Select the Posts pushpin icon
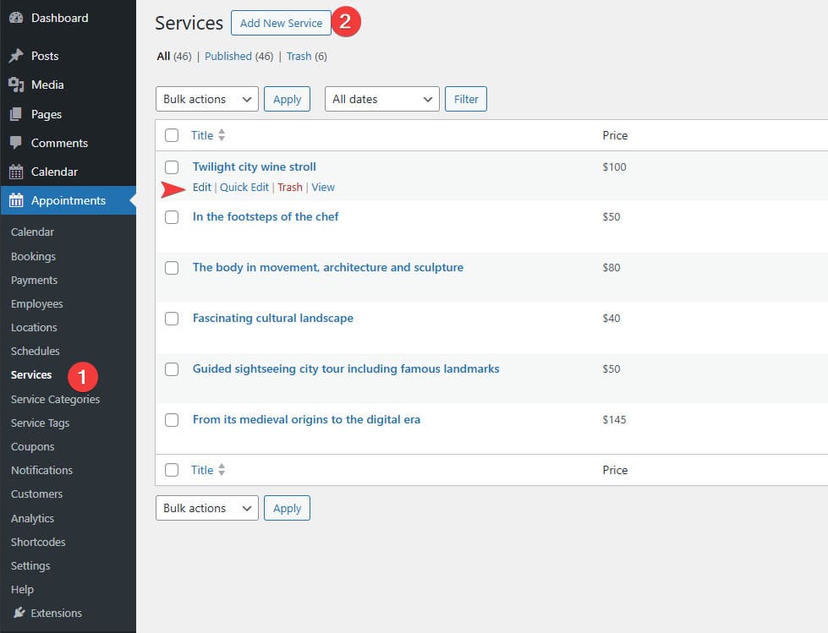 click(x=19, y=56)
